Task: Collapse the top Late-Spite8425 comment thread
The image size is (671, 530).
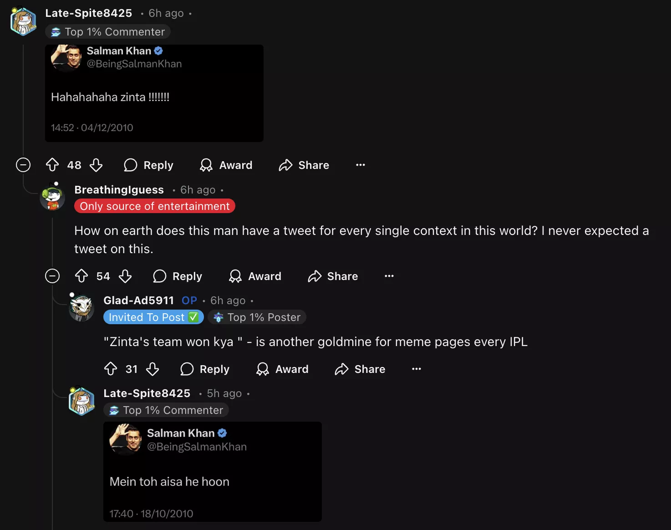Action: tap(23, 165)
